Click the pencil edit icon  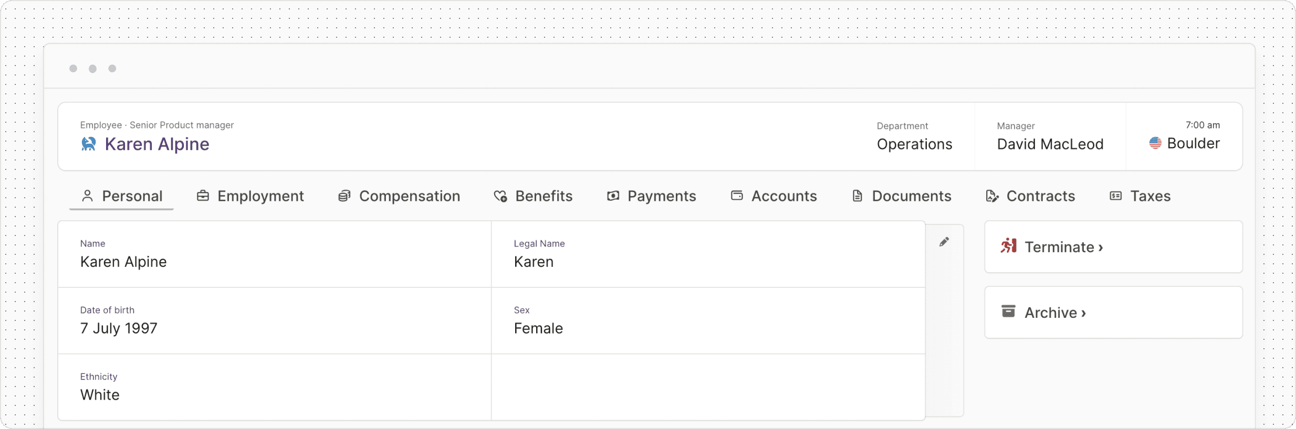pyautogui.click(x=944, y=242)
